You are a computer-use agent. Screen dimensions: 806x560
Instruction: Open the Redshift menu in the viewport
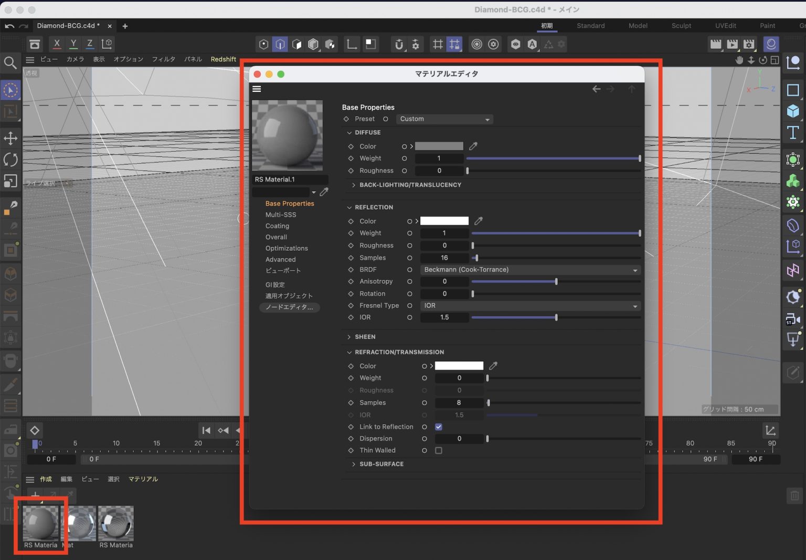[223, 59]
